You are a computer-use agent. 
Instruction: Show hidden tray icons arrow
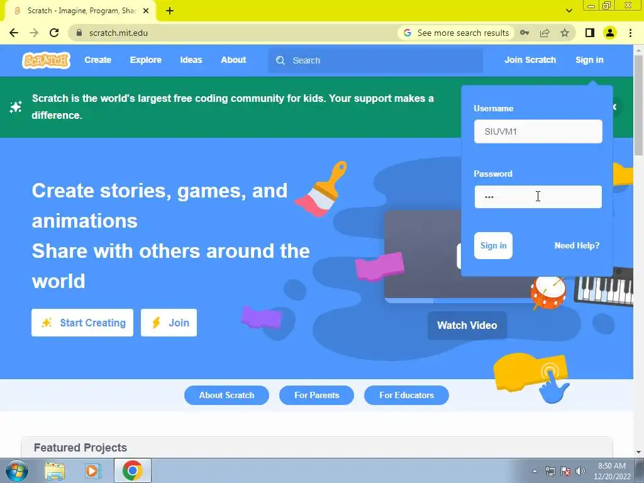coord(535,471)
